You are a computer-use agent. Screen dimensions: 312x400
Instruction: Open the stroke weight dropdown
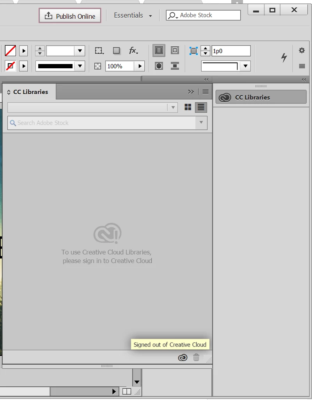click(x=80, y=51)
